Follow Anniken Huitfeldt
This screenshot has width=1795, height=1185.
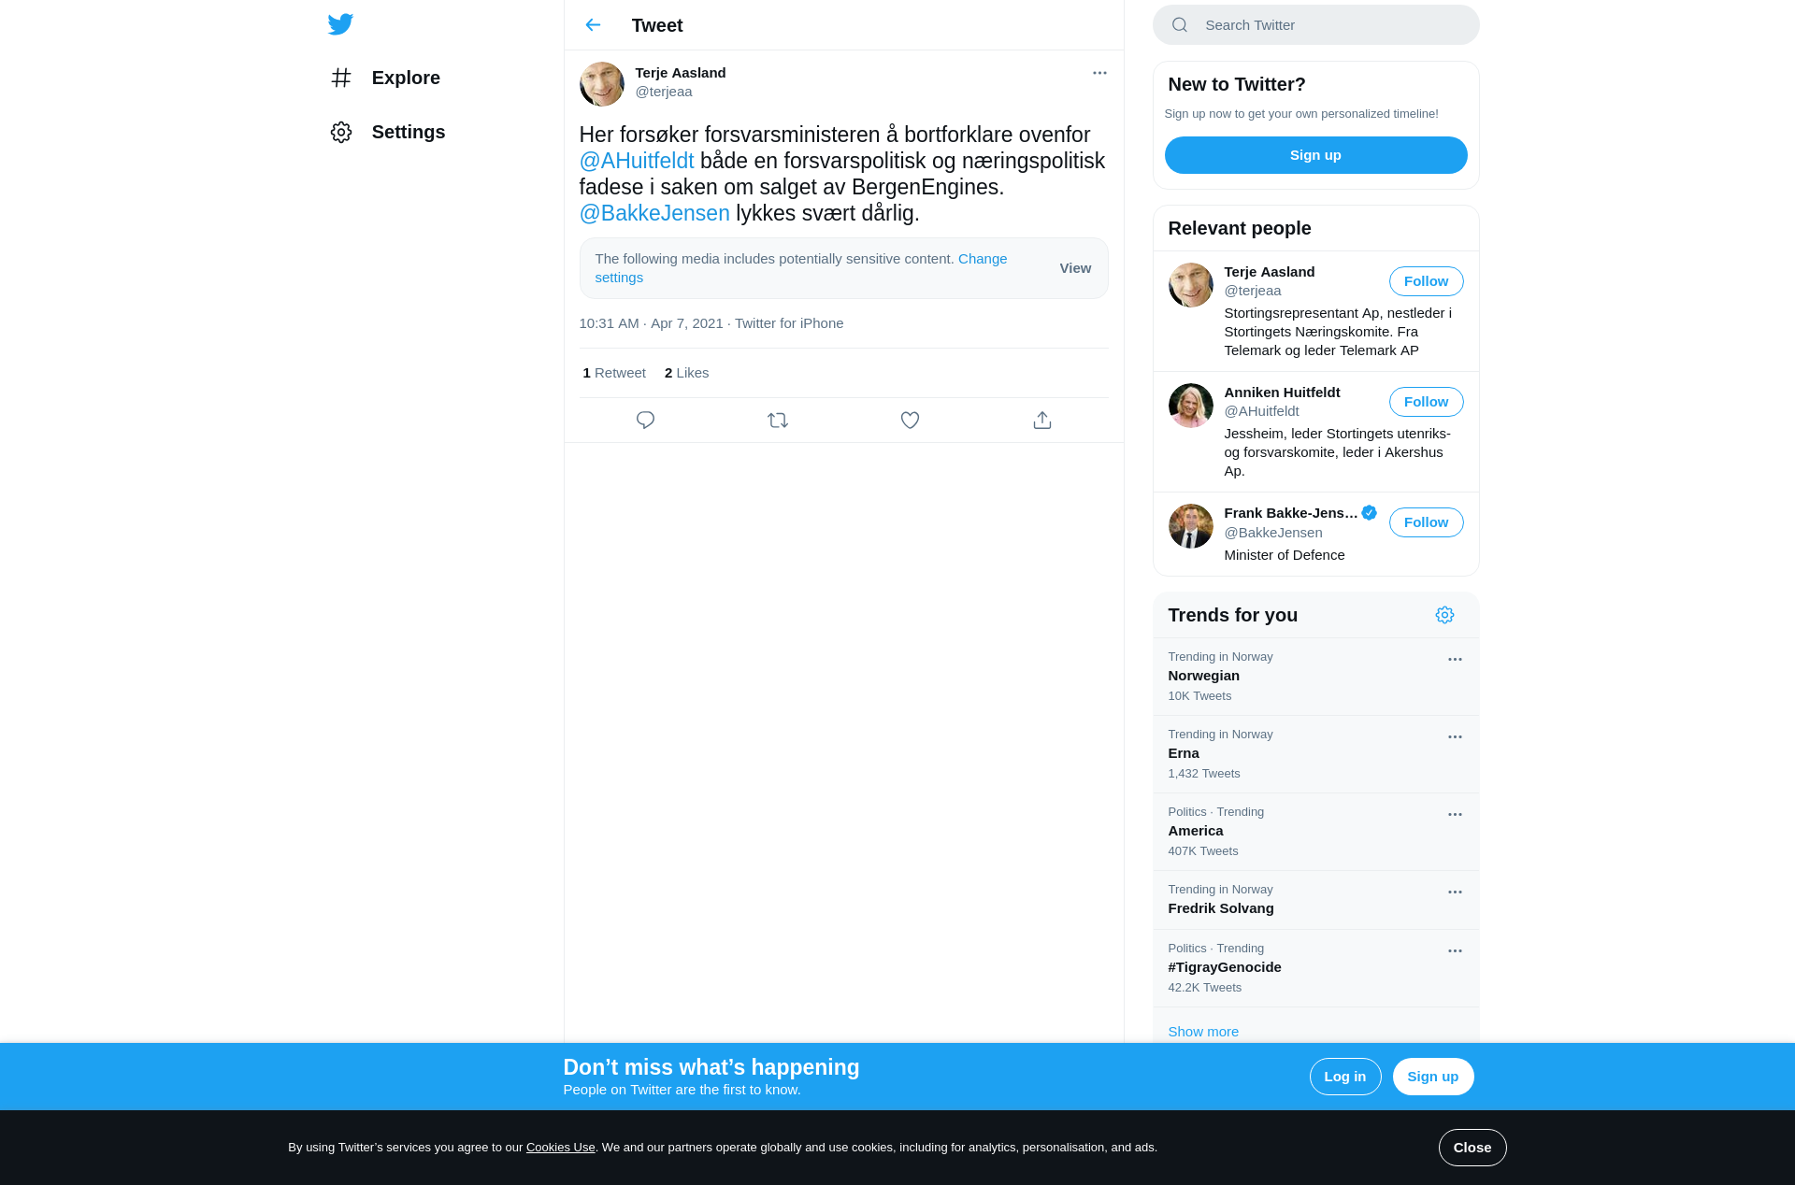coord(1426,402)
